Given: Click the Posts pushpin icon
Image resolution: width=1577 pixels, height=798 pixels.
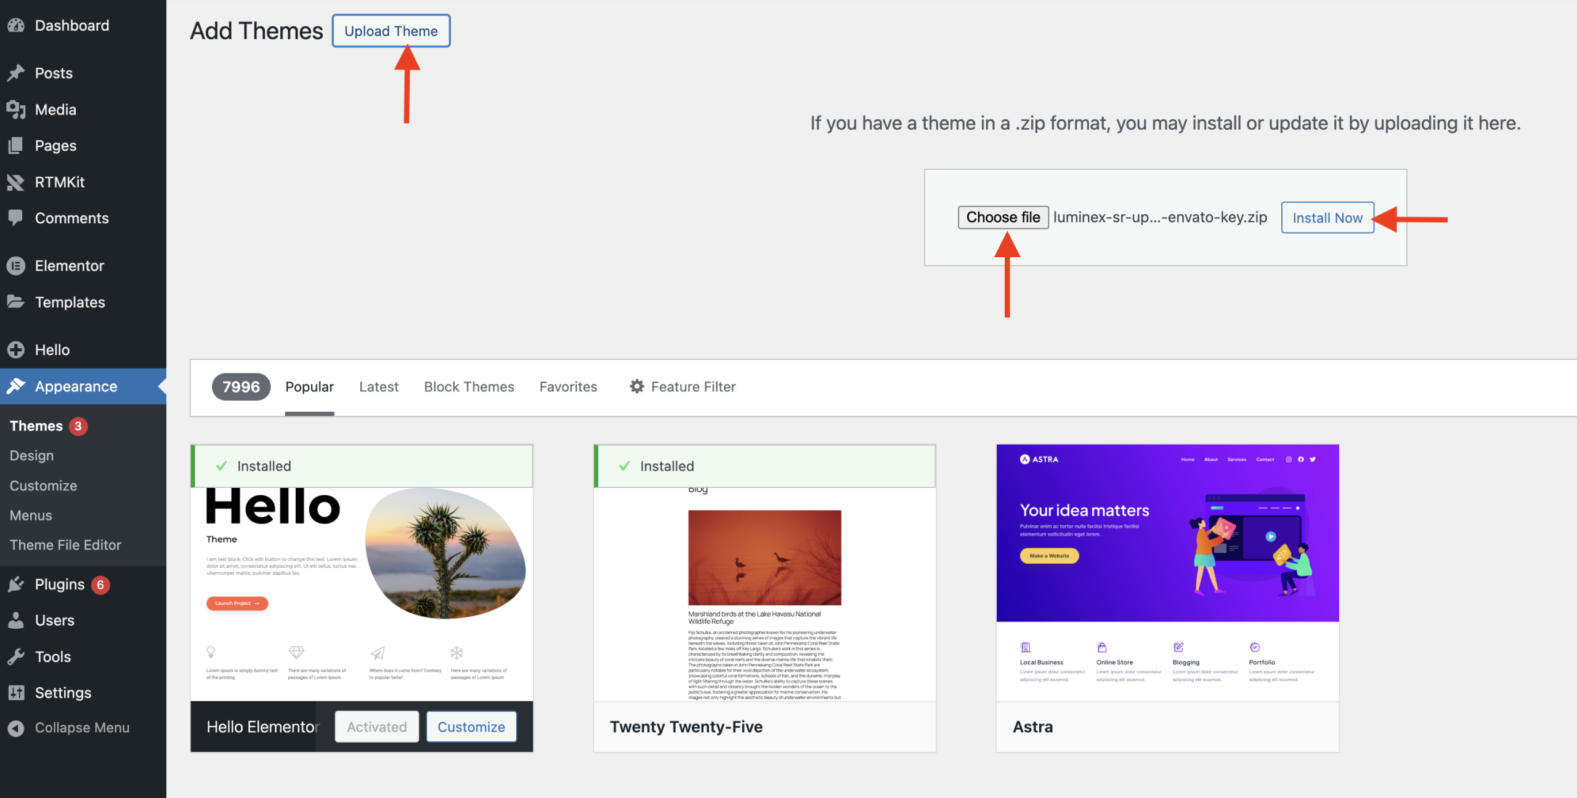Looking at the screenshot, I should tap(16, 73).
